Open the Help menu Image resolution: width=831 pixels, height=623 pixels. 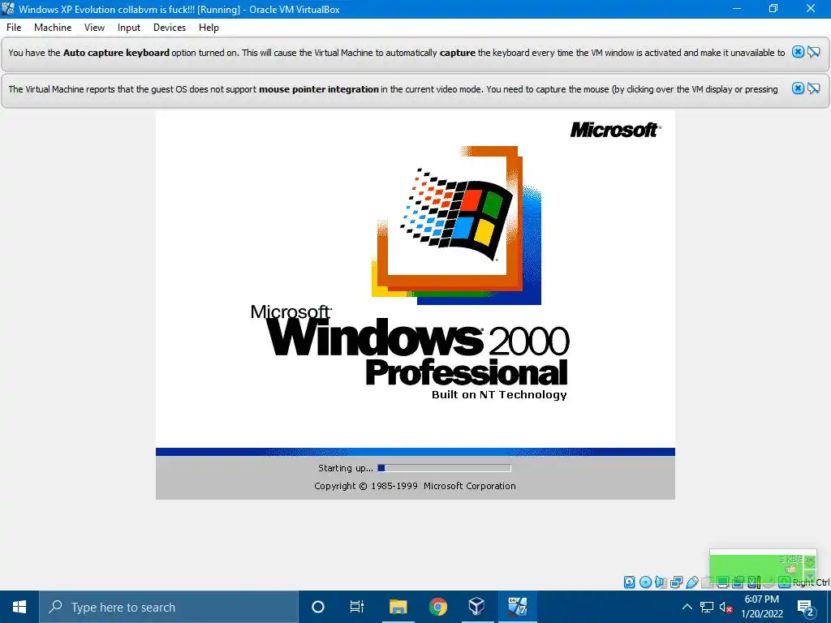click(209, 28)
